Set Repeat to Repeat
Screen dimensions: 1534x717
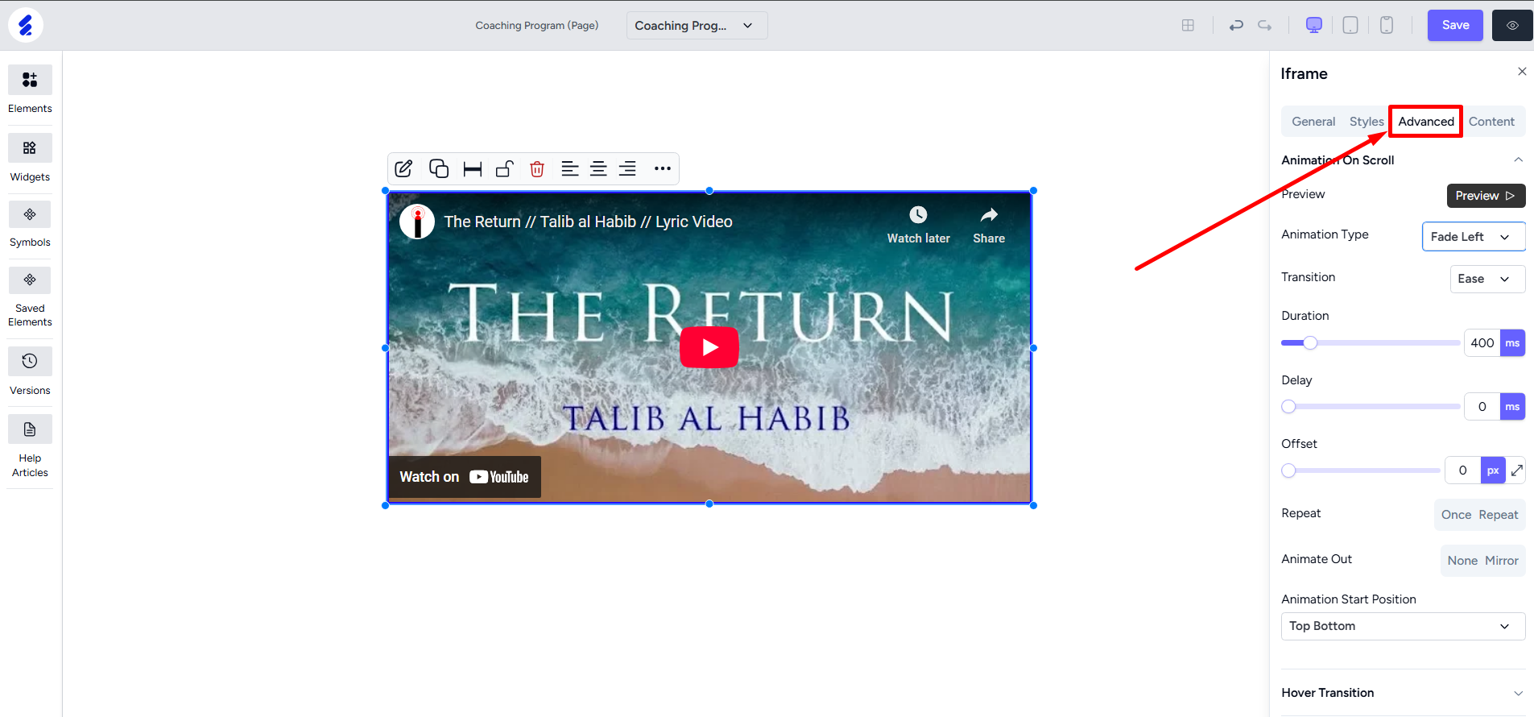[1499, 515]
